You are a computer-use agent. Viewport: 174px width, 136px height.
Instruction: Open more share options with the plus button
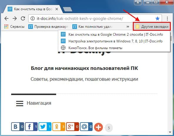click(x=98, y=127)
